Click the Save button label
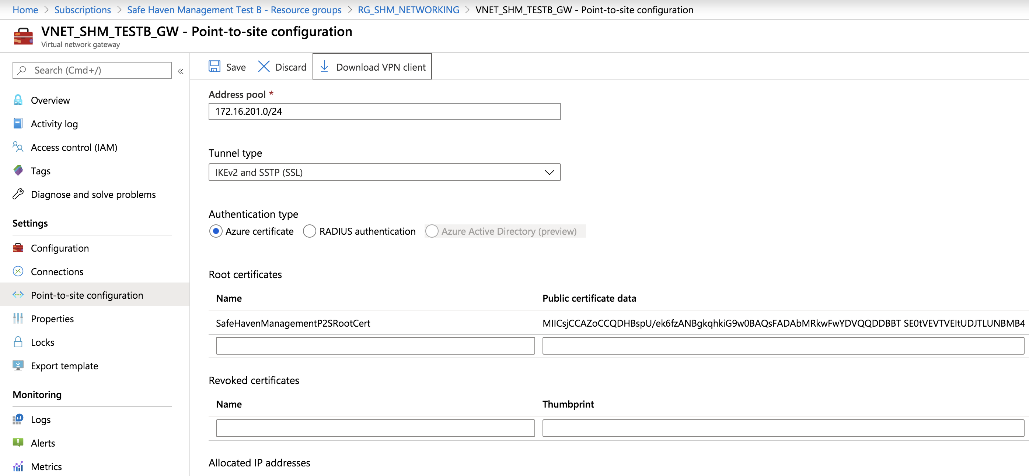The width and height of the screenshot is (1029, 476). click(236, 67)
